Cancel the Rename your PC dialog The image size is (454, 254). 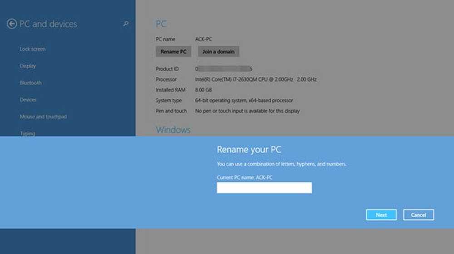coord(419,215)
